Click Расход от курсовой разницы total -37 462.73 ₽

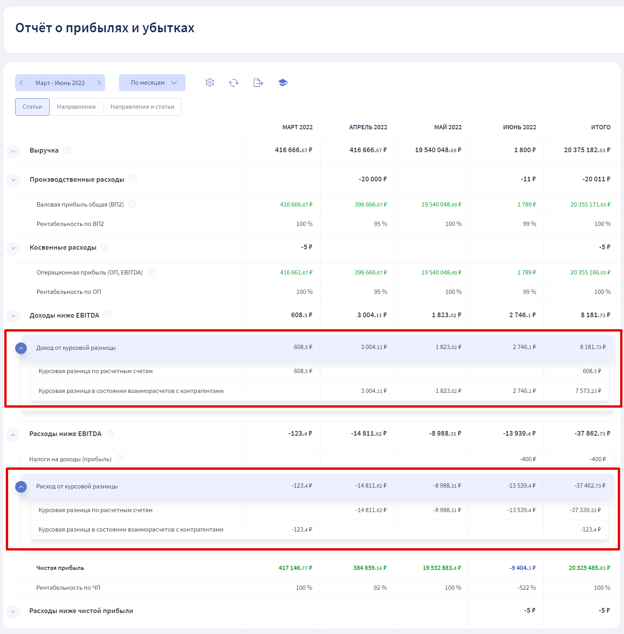pos(590,486)
